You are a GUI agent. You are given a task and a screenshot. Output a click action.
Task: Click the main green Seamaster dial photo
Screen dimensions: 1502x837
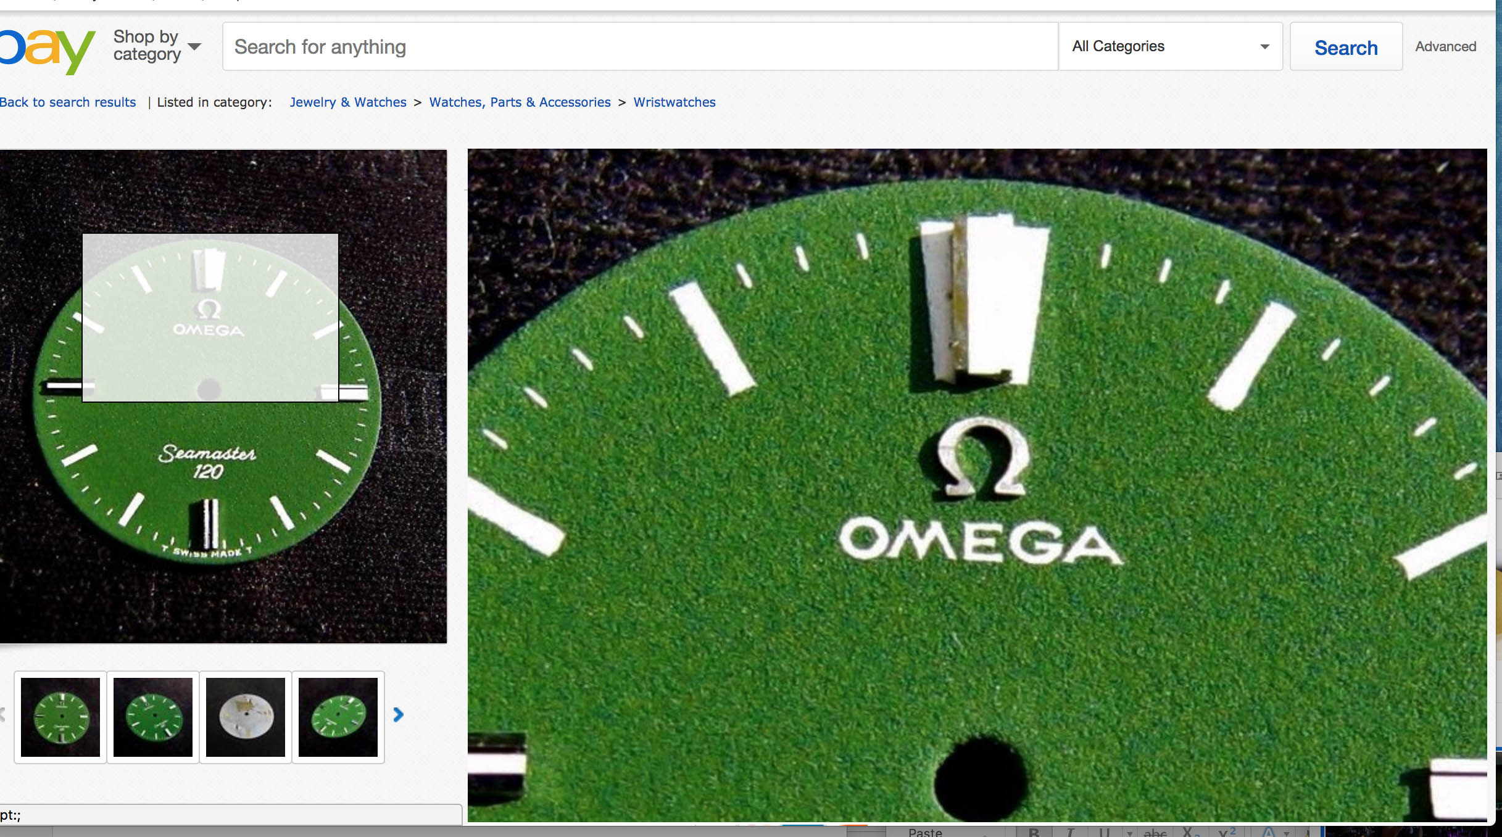pyautogui.click(x=223, y=397)
